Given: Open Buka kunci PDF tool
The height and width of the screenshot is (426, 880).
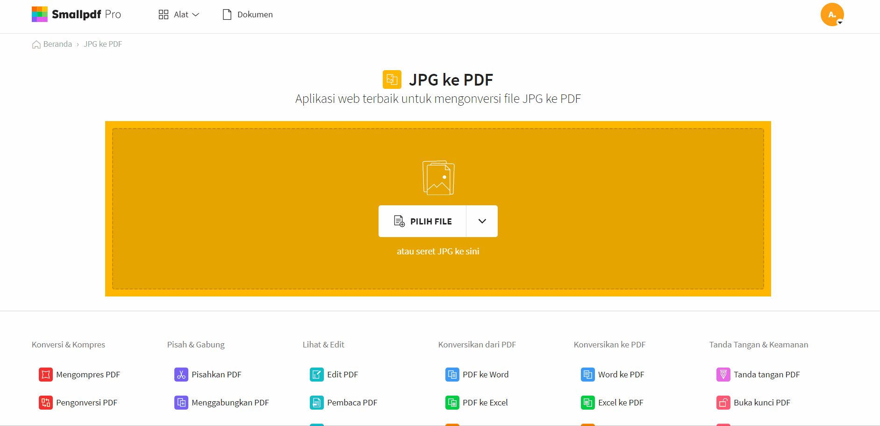Looking at the screenshot, I should tap(762, 403).
